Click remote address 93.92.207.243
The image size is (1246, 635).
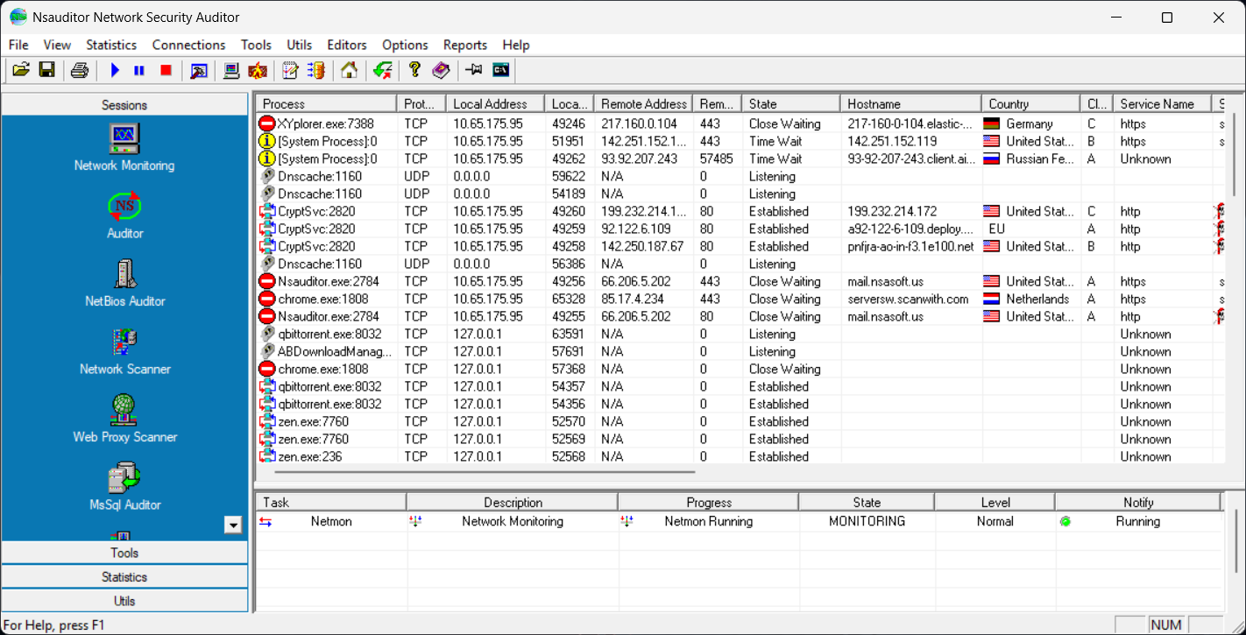coord(639,159)
